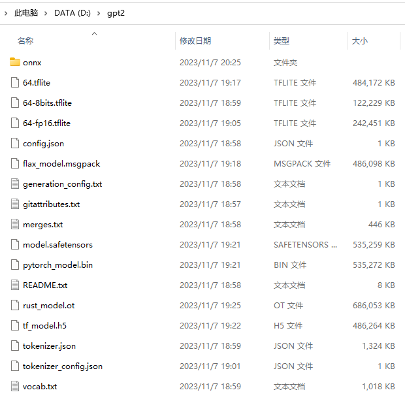
Task: Click the rust_model.ot file icon
Action: pyautogui.click(x=15, y=305)
